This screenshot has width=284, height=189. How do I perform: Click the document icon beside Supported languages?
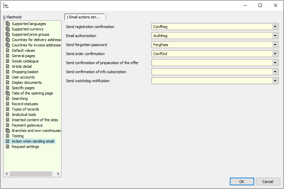click(x=8, y=24)
